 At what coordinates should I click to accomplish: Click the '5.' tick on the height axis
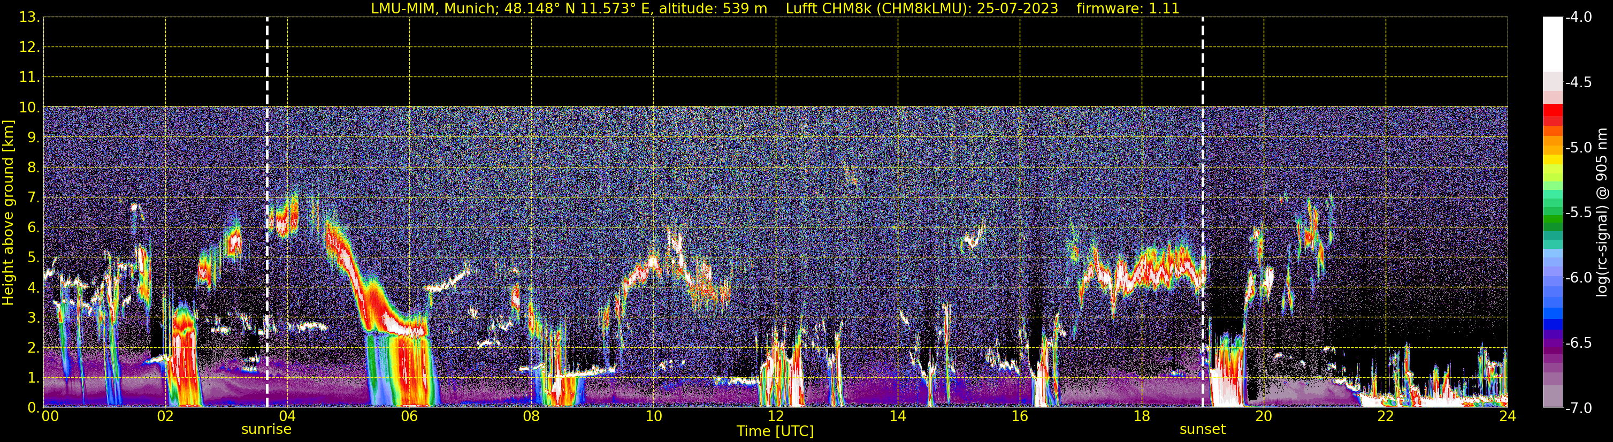(x=34, y=257)
